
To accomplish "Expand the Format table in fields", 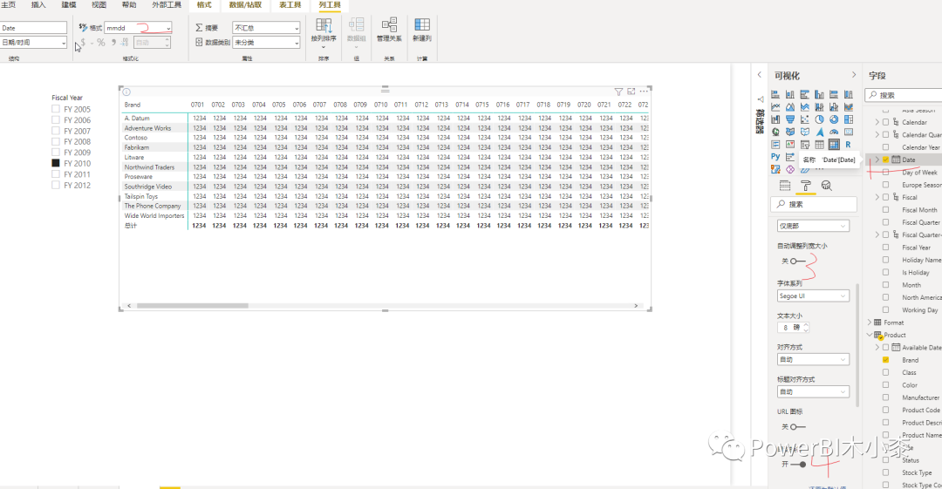I will pos(870,323).
